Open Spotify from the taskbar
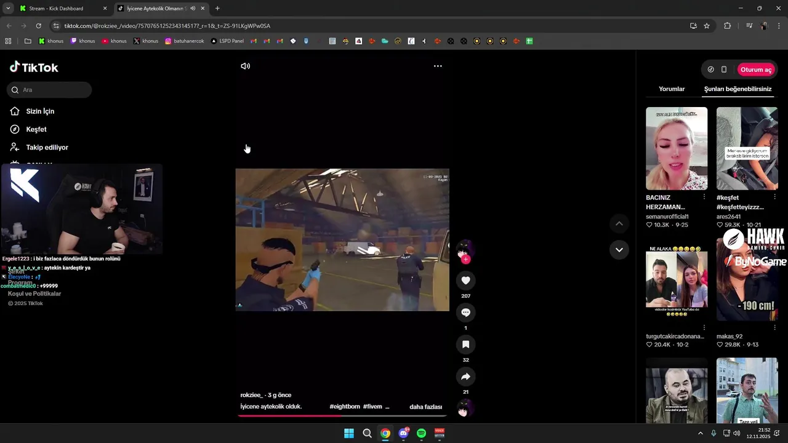 421,433
